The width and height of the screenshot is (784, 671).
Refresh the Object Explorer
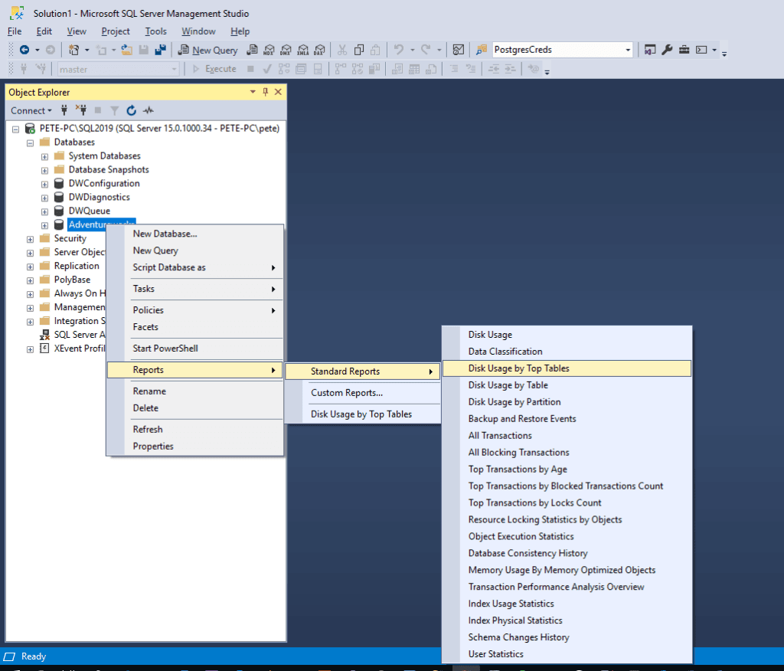pyautogui.click(x=130, y=110)
